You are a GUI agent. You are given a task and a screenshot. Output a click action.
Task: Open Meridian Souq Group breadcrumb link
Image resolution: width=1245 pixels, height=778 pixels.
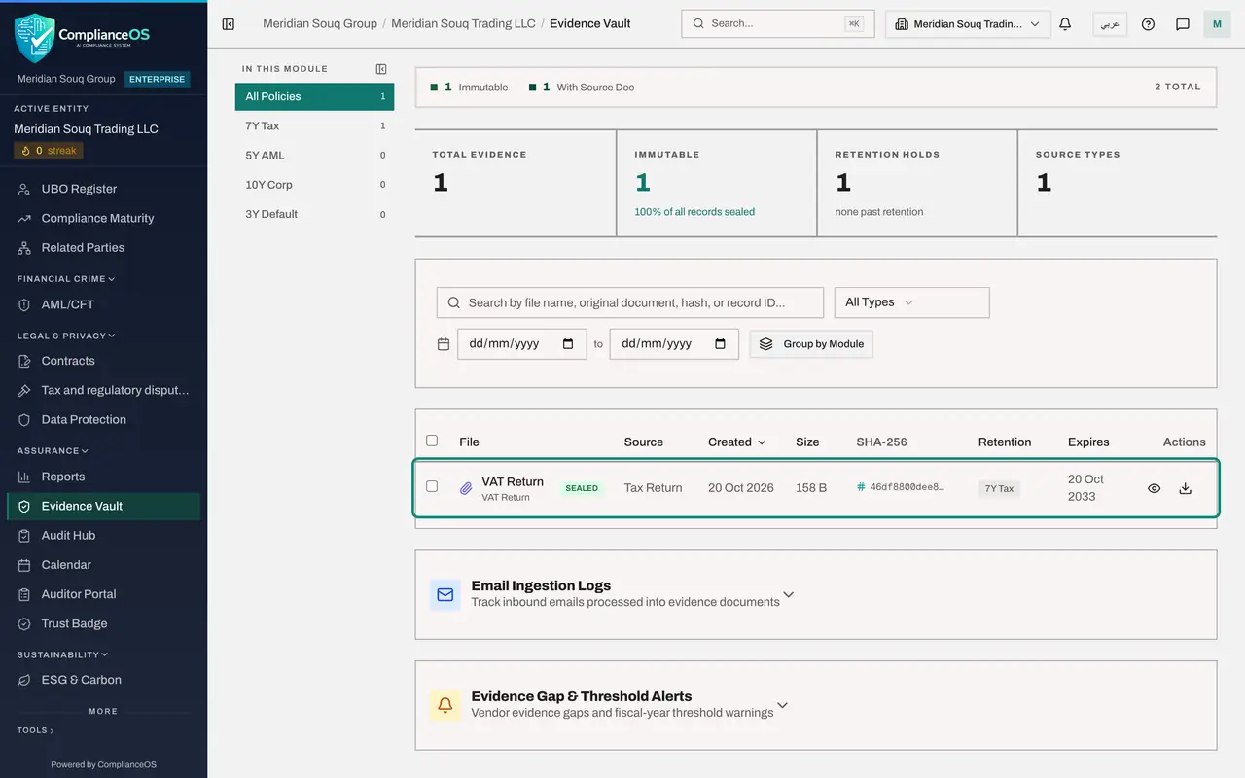320,23
